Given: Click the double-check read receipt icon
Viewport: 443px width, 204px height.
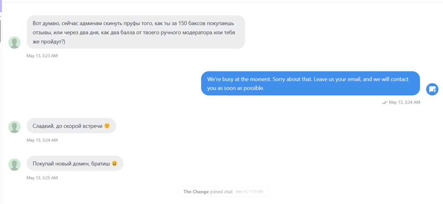Looking at the screenshot, I should (384, 103).
